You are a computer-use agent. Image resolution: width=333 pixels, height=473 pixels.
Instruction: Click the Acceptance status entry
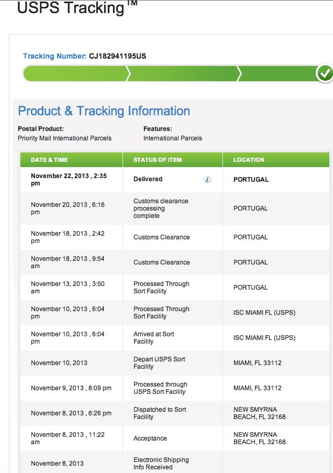[x=150, y=438]
